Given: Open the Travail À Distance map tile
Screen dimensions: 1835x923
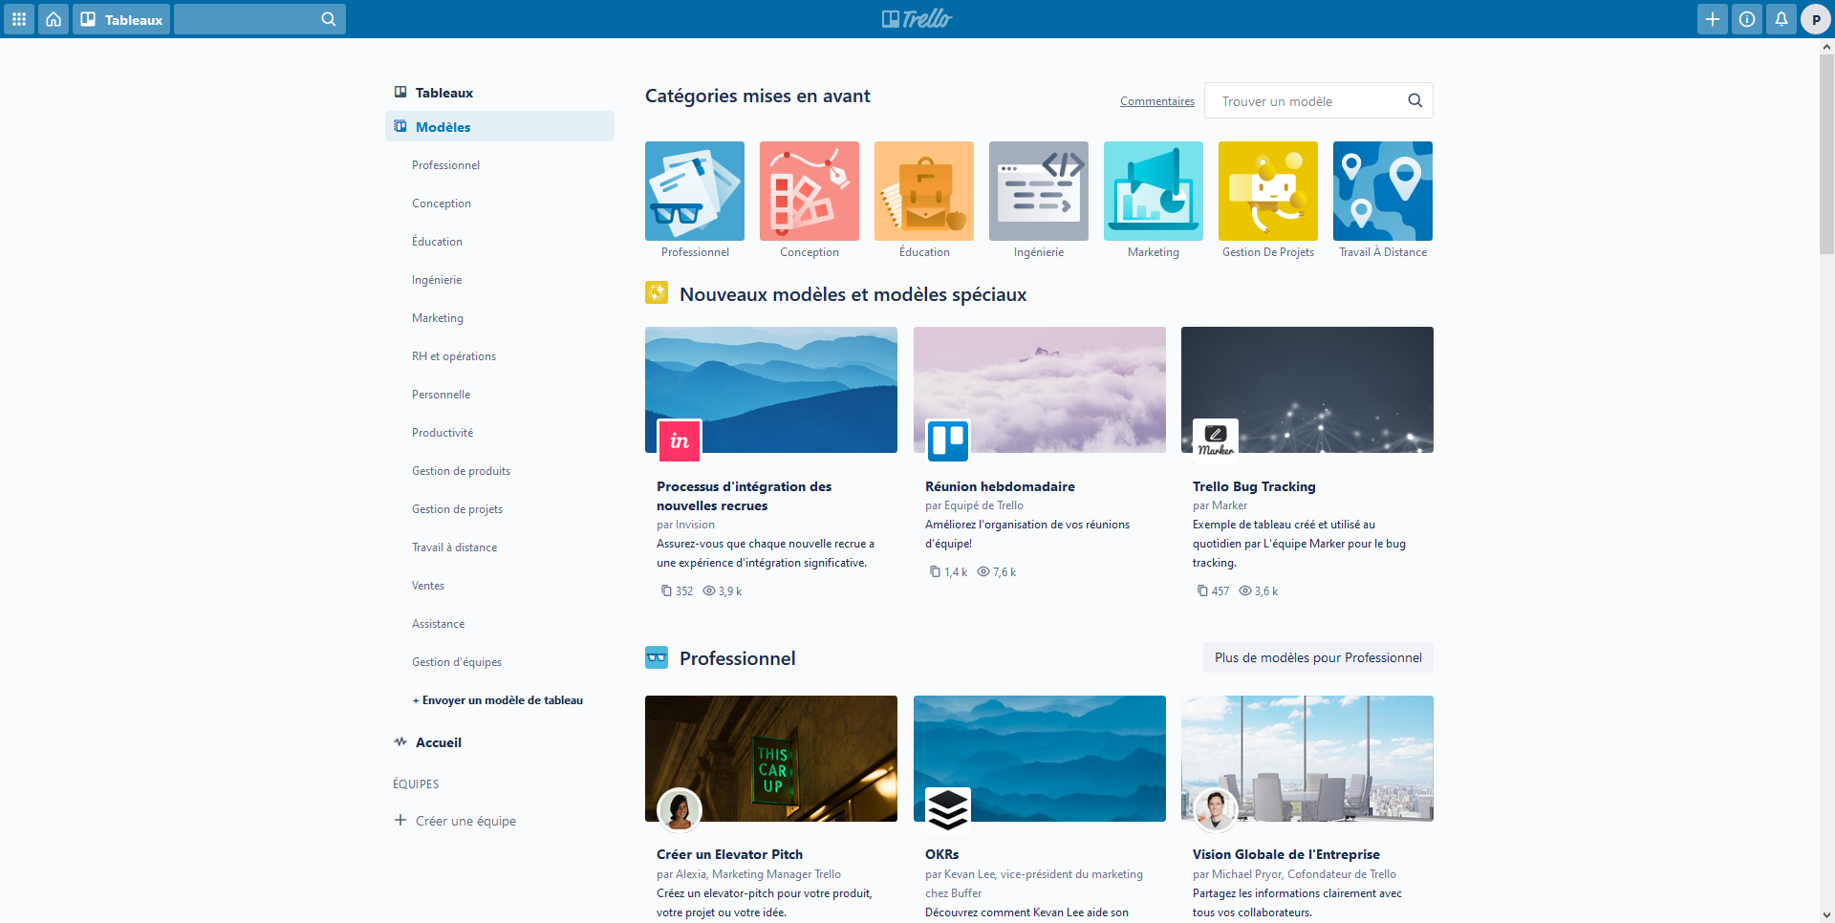Looking at the screenshot, I should click(1383, 191).
